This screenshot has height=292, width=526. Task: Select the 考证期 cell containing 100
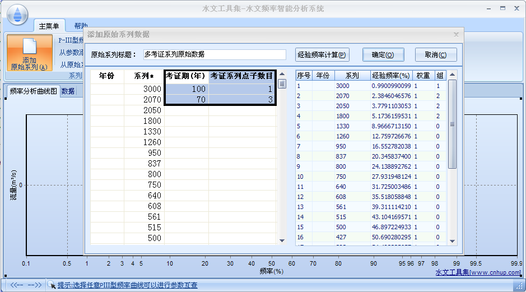click(187, 89)
